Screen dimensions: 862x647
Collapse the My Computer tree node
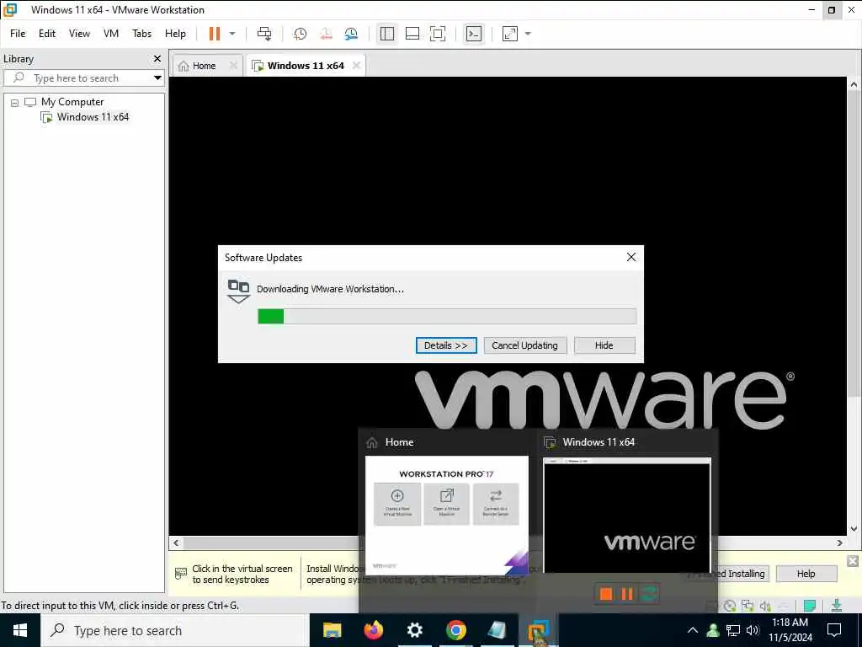(x=15, y=102)
